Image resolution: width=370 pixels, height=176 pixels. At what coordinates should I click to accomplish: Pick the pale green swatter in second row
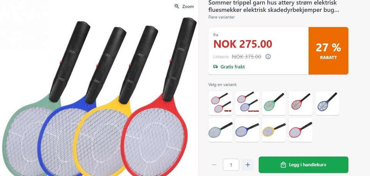pos(220,130)
